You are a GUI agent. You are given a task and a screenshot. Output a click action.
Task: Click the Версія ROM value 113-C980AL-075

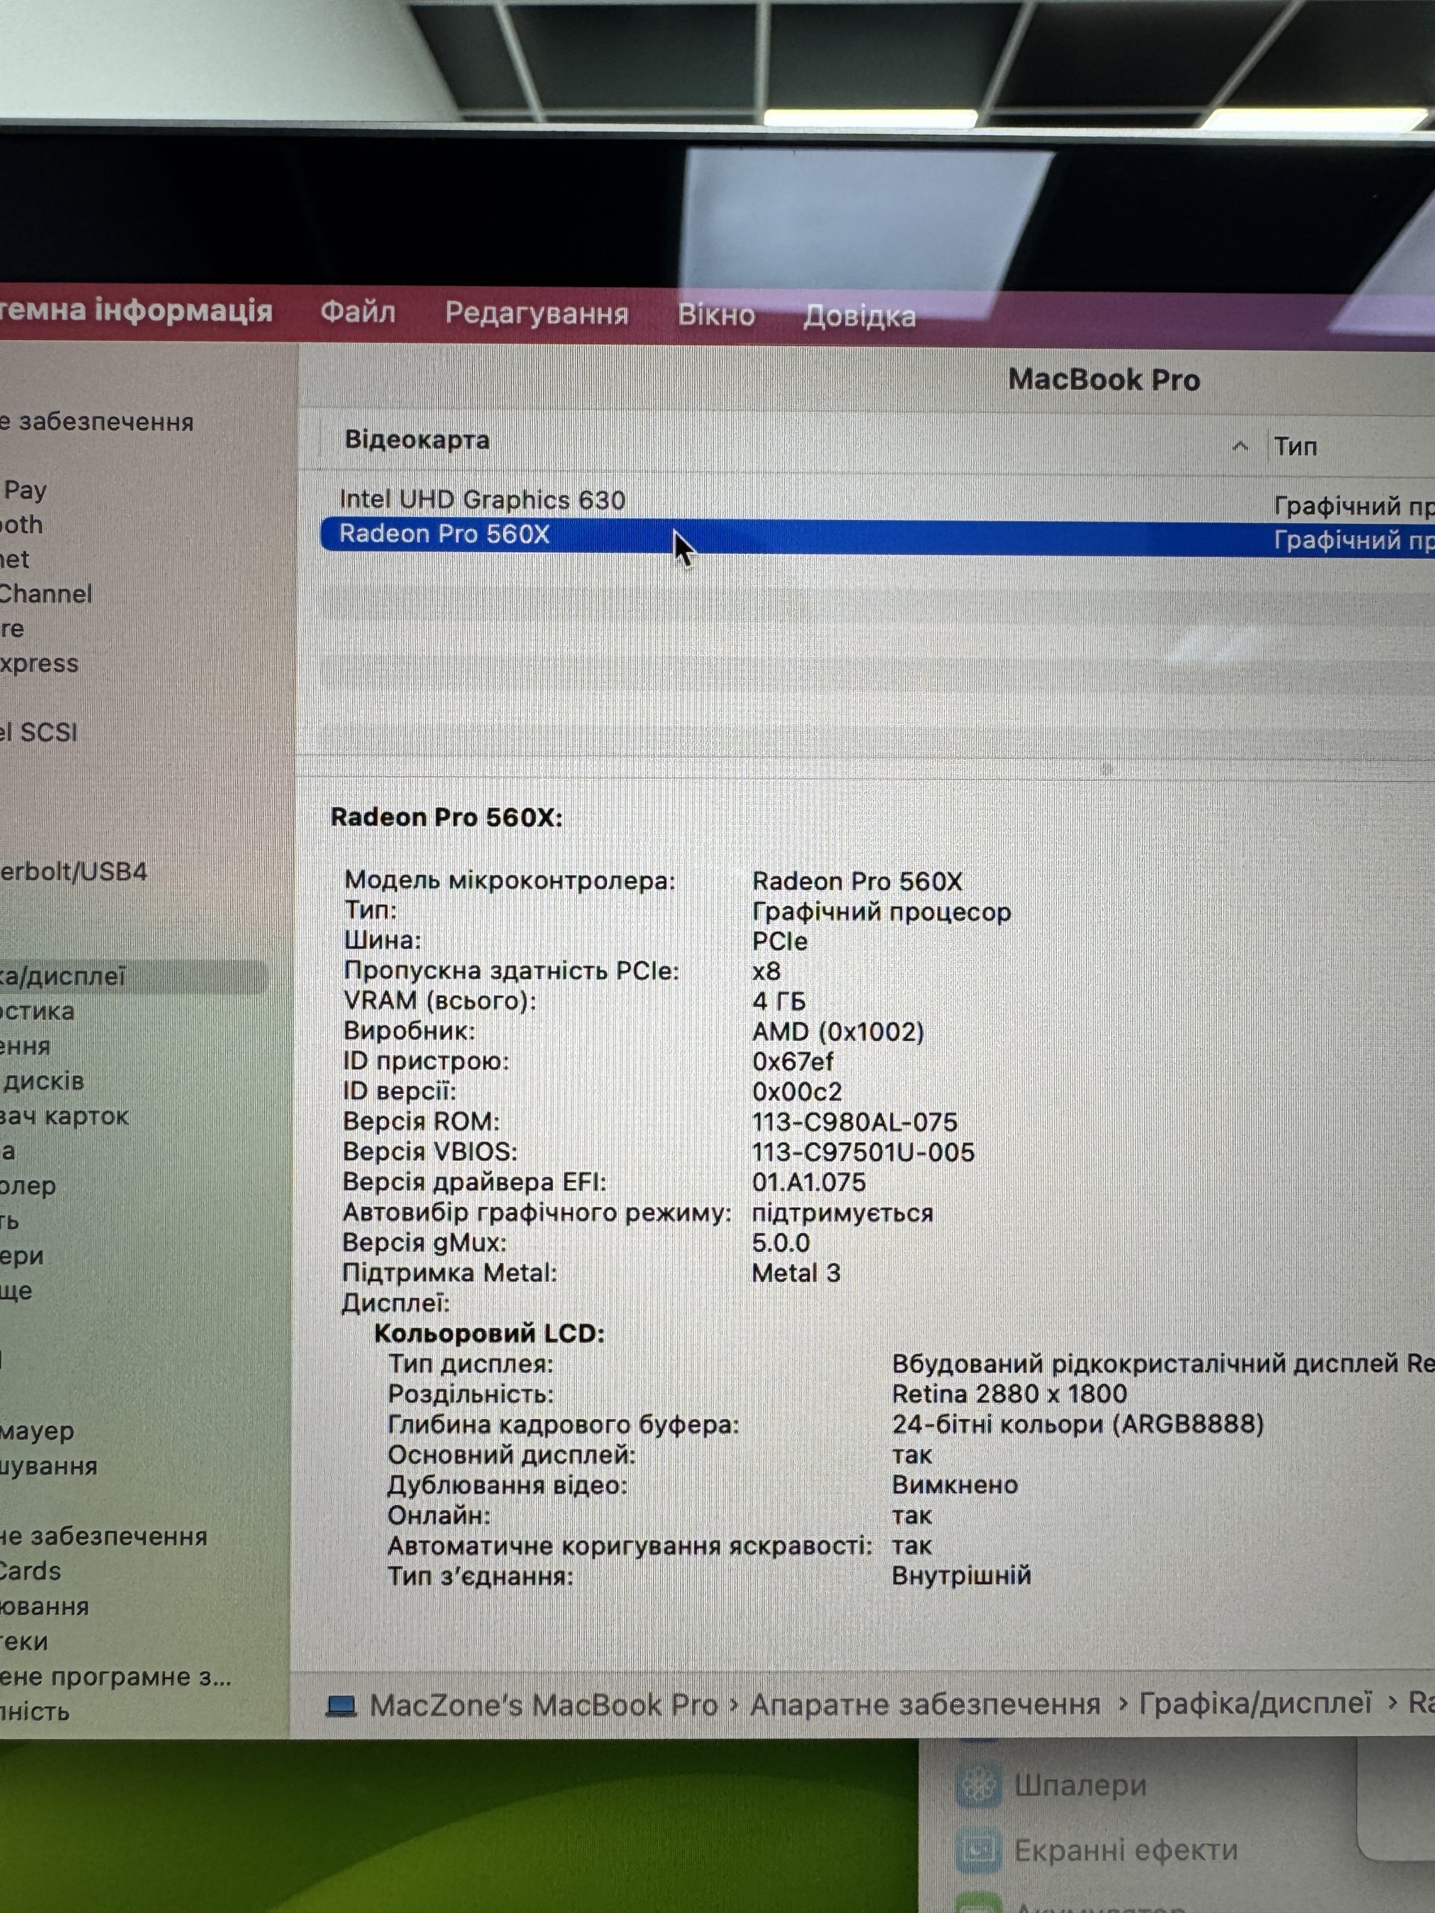pyautogui.click(x=854, y=1122)
